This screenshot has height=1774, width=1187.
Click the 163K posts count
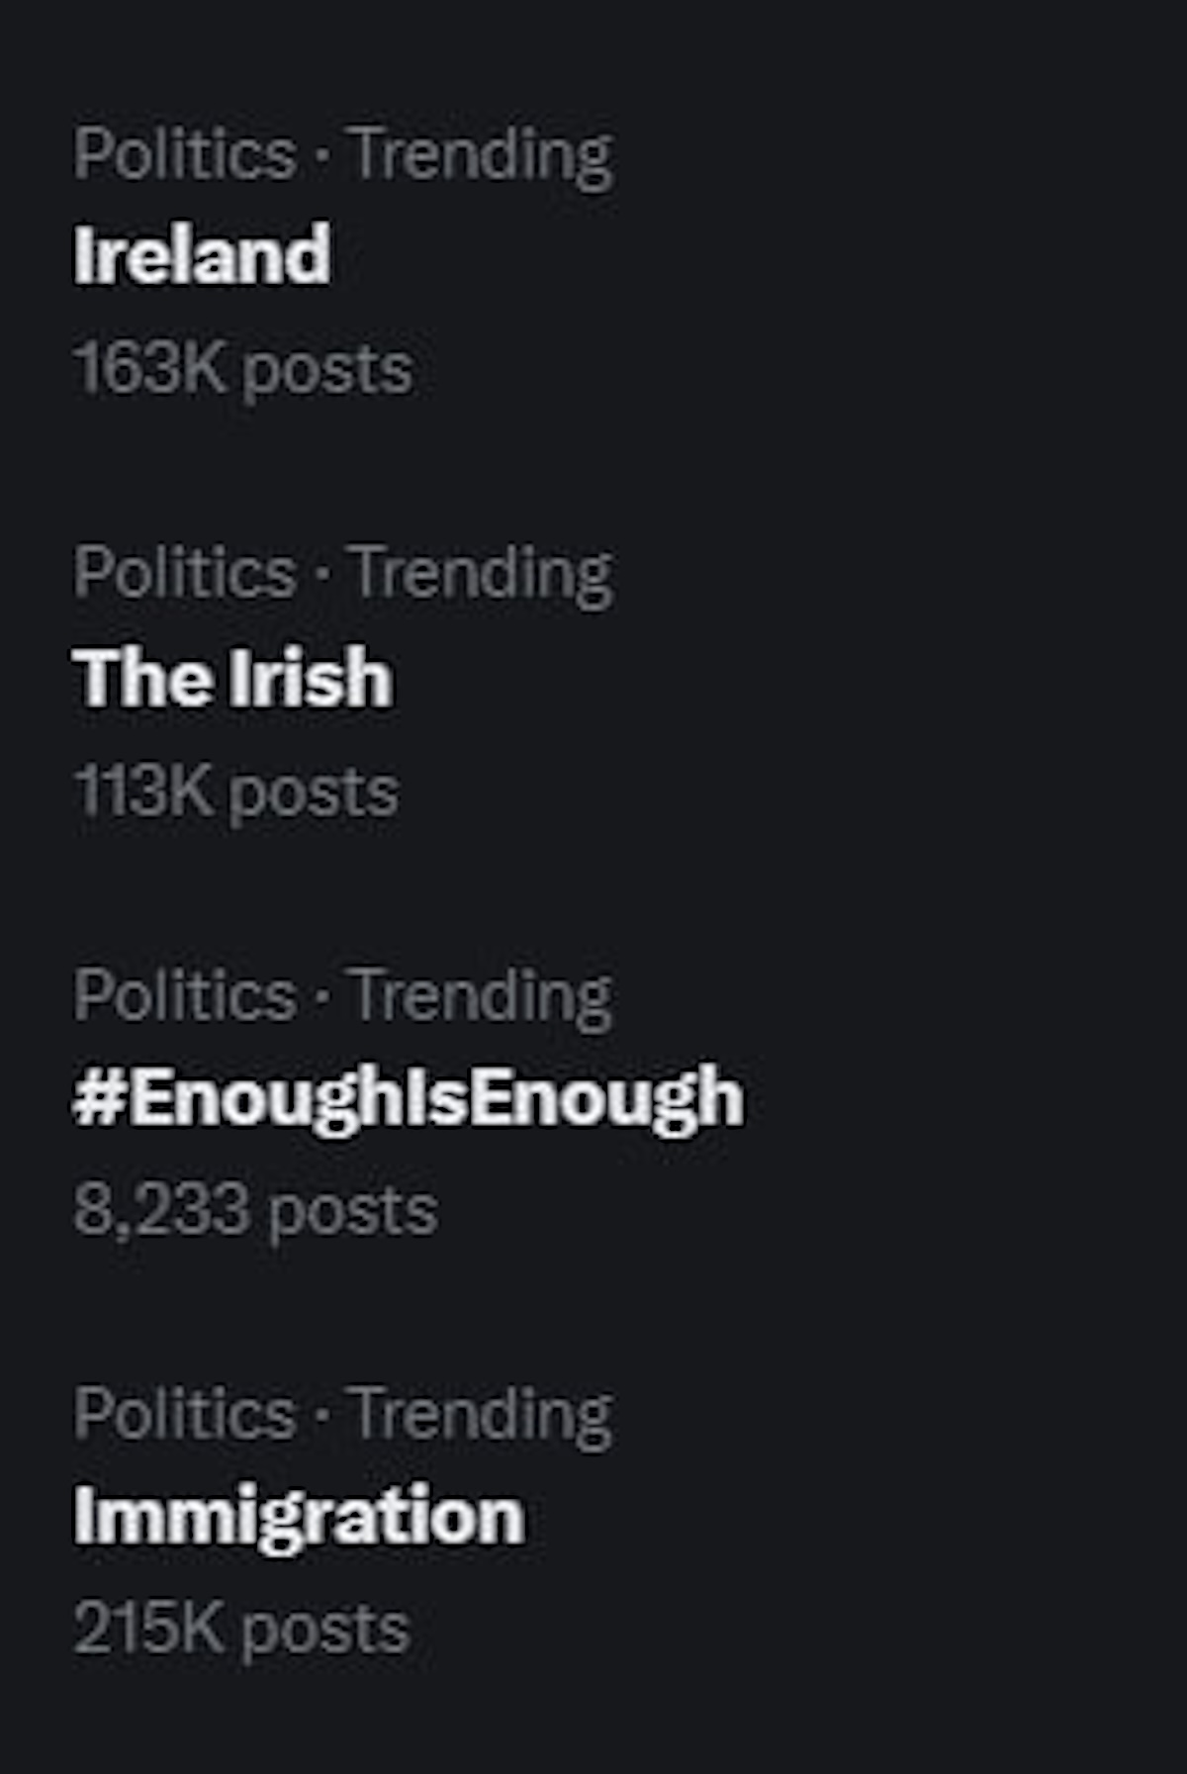pyautogui.click(x=242, y=369)
